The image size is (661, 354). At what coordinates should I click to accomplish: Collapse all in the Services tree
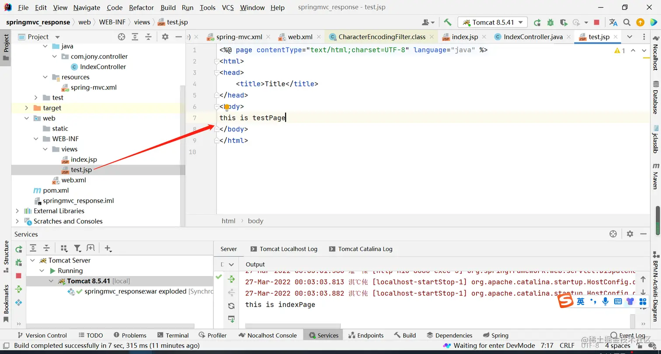46,248
